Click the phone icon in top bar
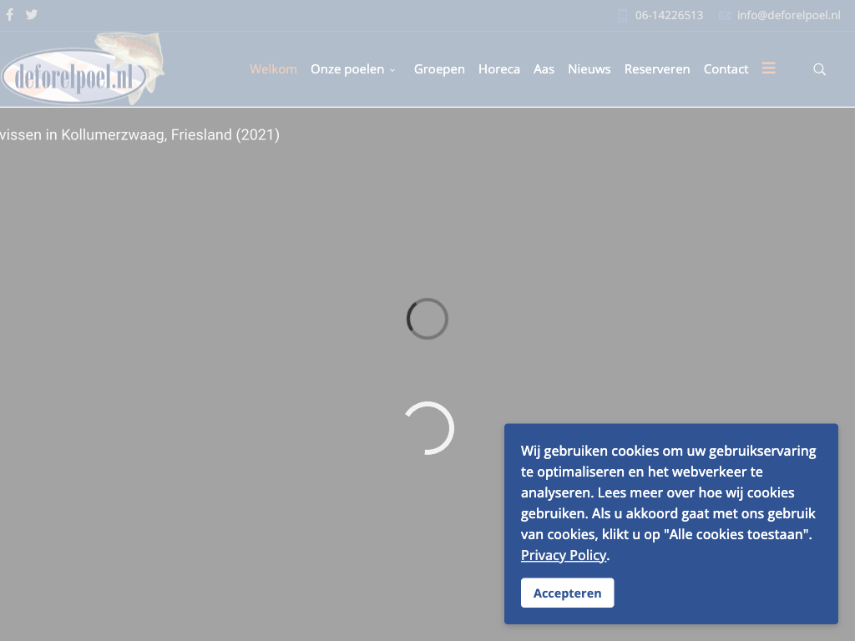 point(622,15)
